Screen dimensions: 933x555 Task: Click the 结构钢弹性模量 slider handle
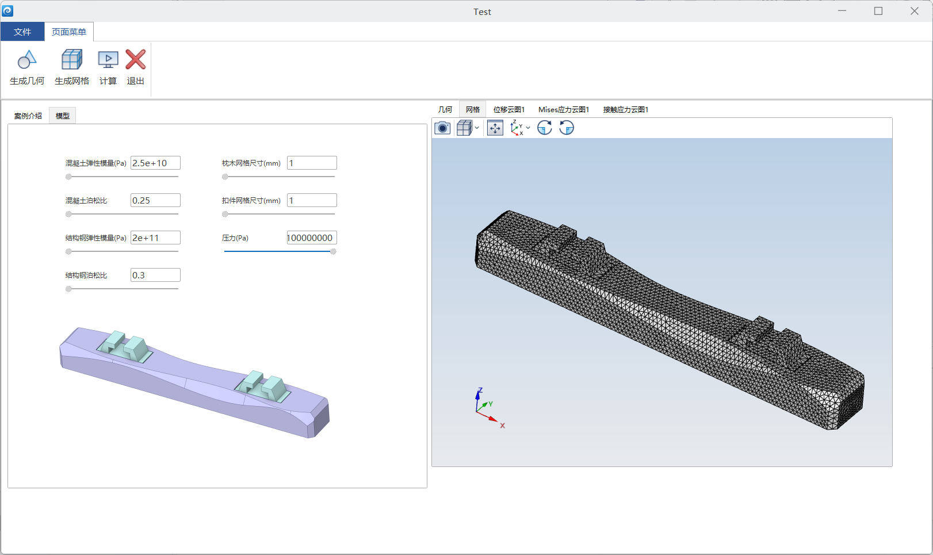click(x=68, y=251)
